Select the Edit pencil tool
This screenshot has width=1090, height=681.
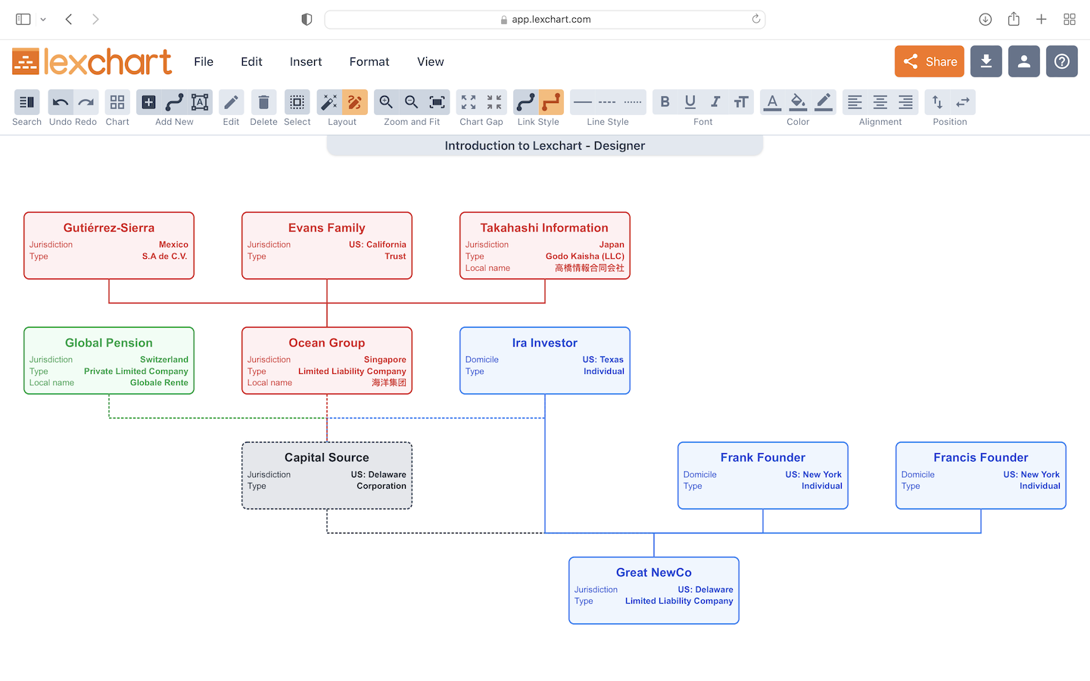click(231, 101)
